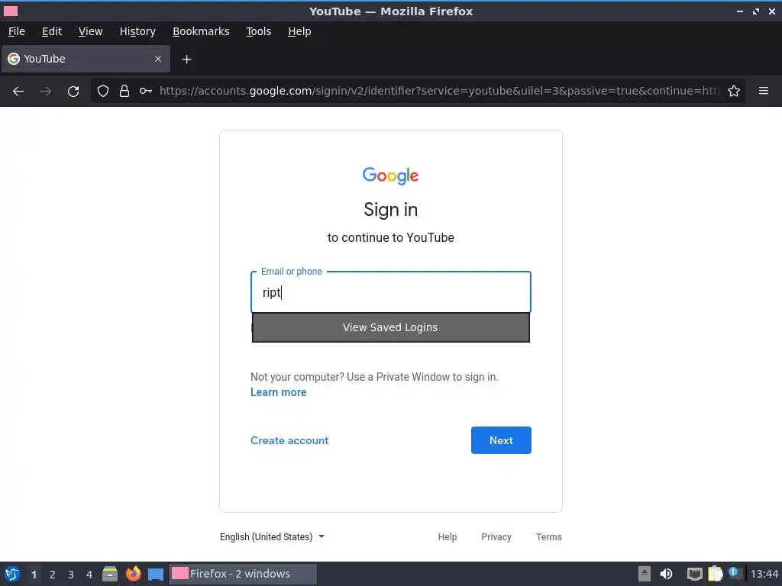
Task: Close the YouTube tab
Action: [158, 59]
